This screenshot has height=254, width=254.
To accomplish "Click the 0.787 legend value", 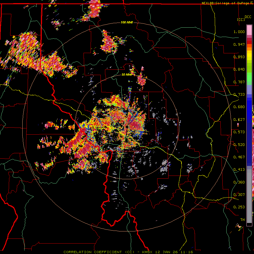I will [x=239, y=82].
